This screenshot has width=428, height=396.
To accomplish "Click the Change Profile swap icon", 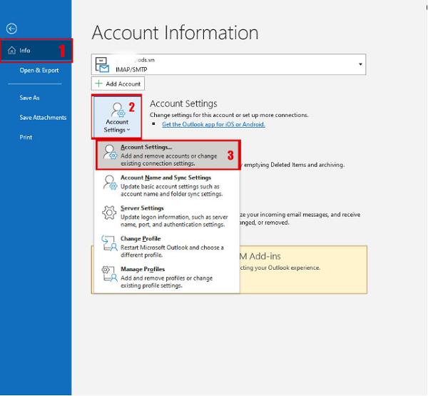I will pos(109,243).
